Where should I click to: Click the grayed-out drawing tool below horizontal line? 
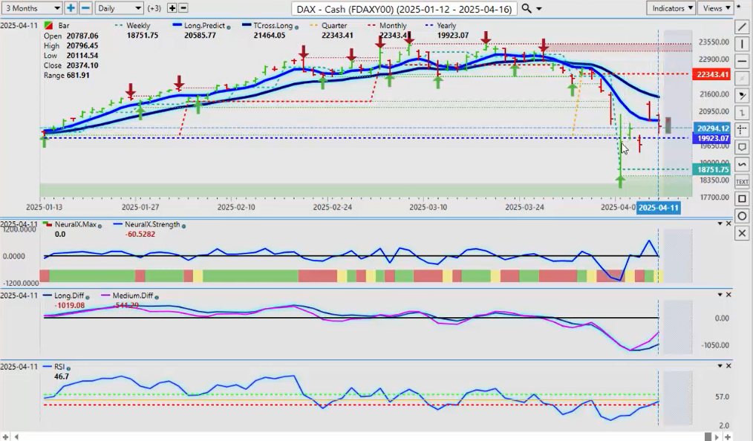[742, 79]
